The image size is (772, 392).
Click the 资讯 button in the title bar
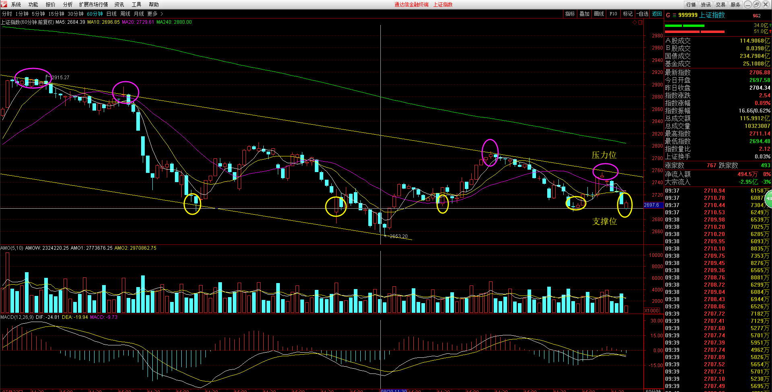pos(706,5)
